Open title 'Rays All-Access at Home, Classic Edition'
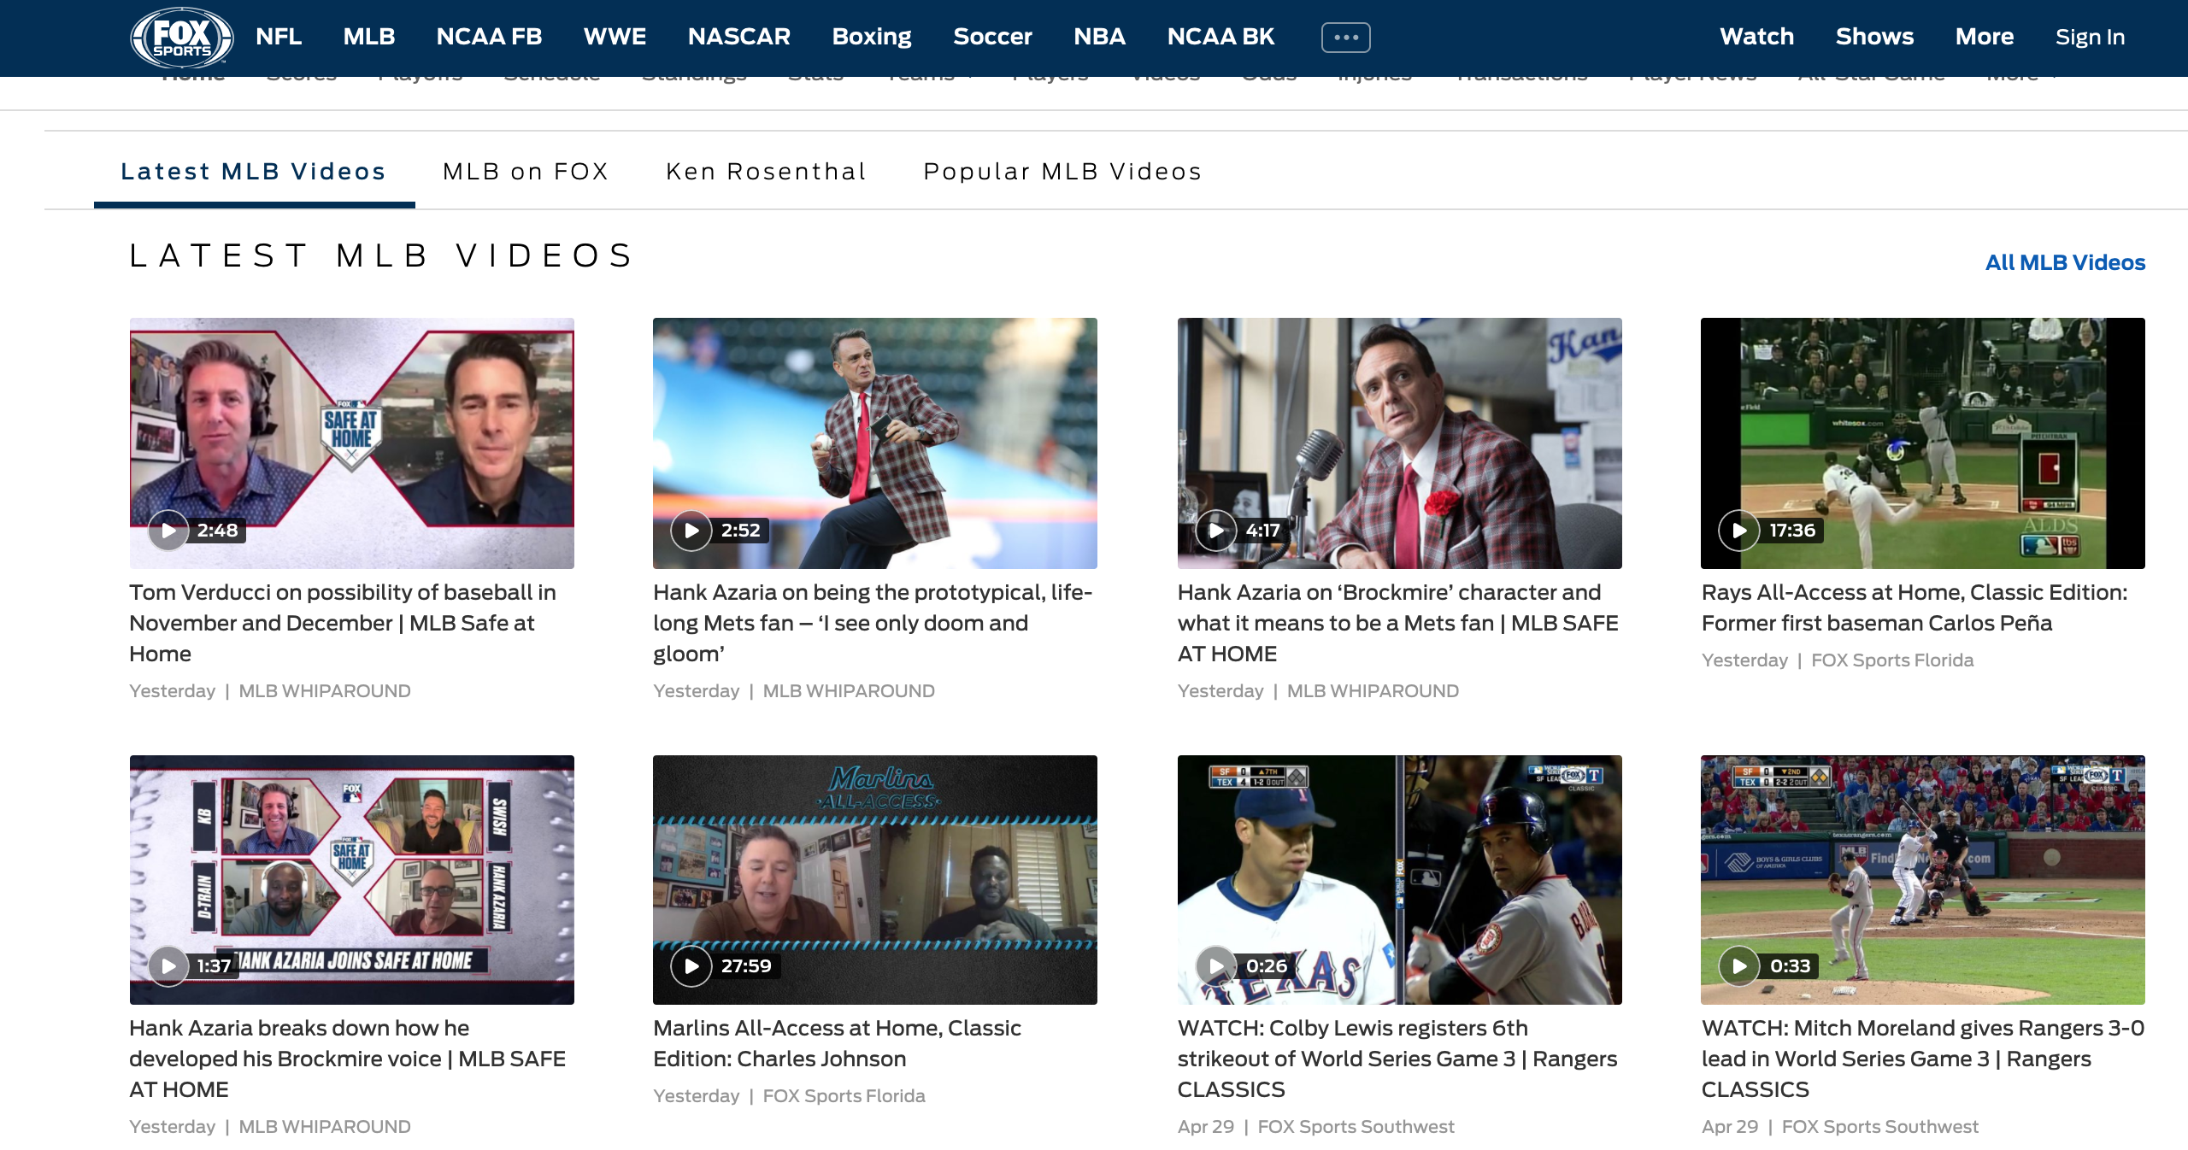 1914,607
